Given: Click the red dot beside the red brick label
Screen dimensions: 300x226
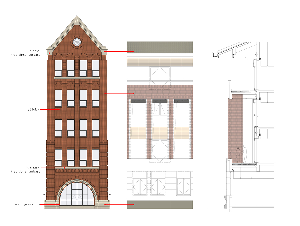Looking at the screenshot, I should pos(59,109).
